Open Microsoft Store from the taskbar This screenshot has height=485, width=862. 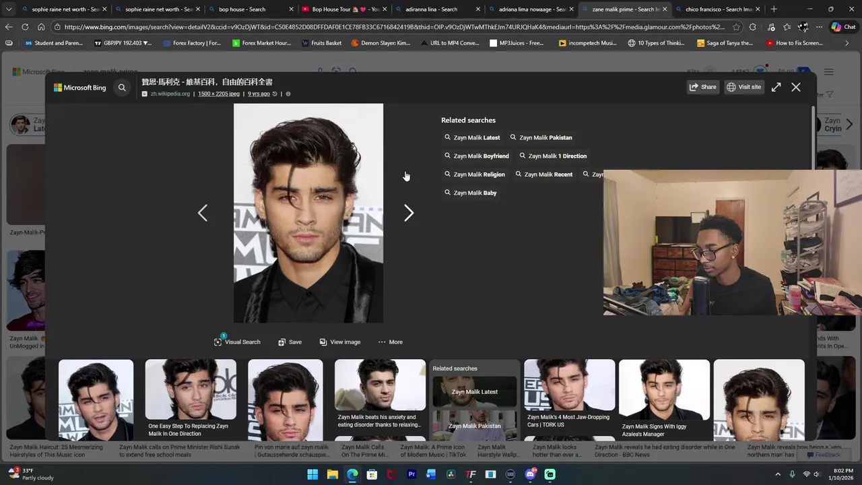click(372, 474)
